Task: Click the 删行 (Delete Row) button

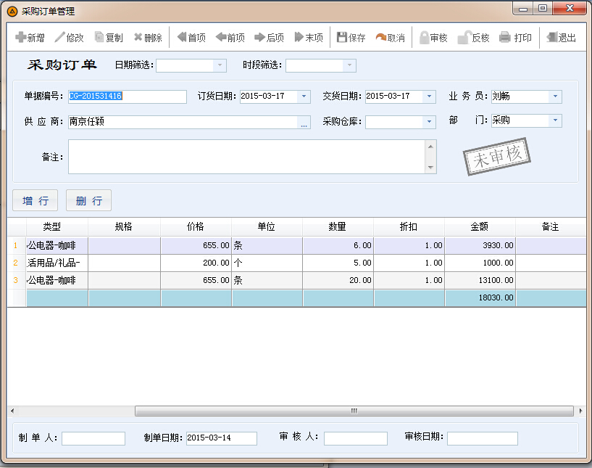Action: coord(88,200)
